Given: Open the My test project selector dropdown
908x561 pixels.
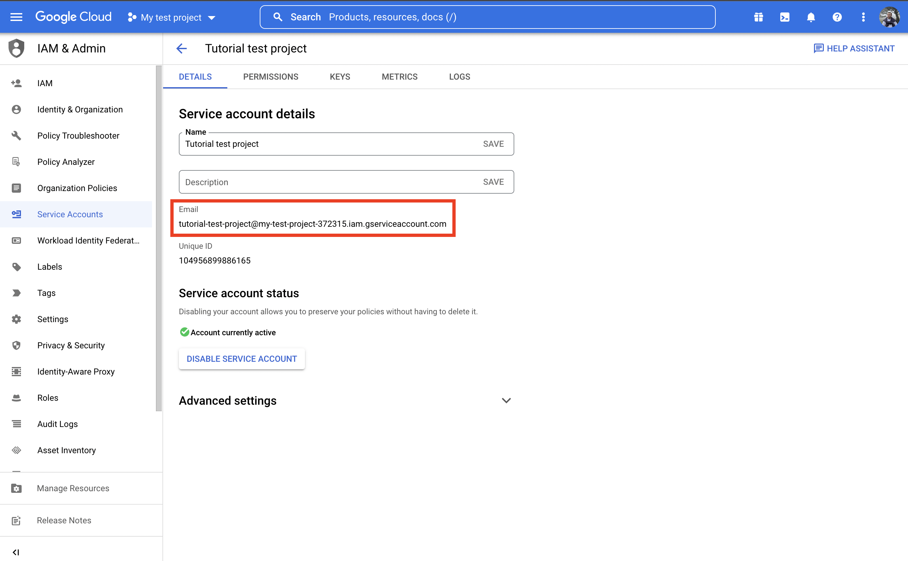Looking at the screenshot, I should point(171,17).
